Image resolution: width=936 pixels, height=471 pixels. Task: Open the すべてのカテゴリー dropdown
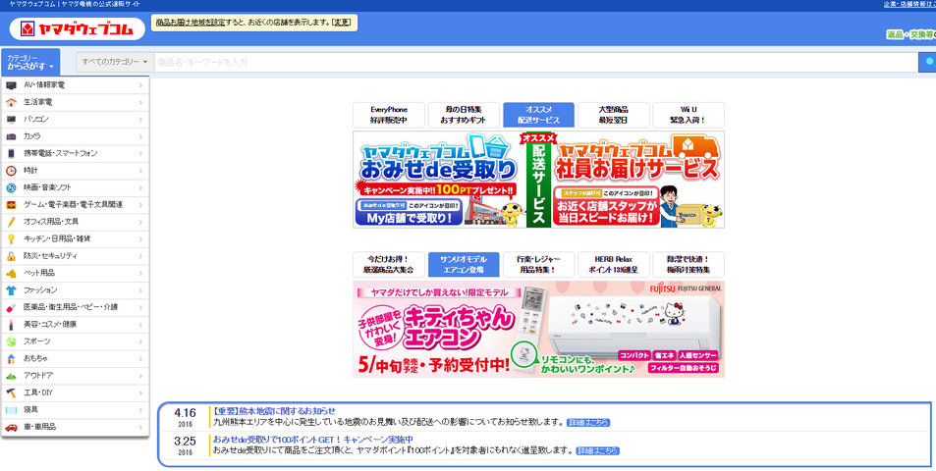[115, 62]
